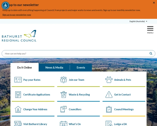Select the Do It Online tab
The image size is (157, 126).
(25, 67)
